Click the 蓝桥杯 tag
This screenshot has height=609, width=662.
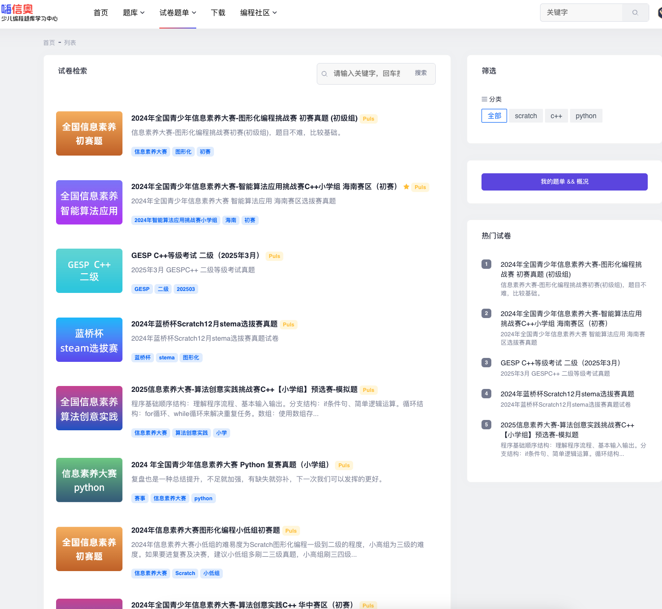(143, 357)
